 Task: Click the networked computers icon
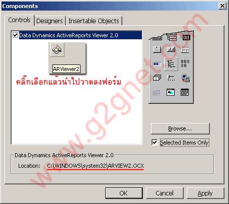pos(185,78)
